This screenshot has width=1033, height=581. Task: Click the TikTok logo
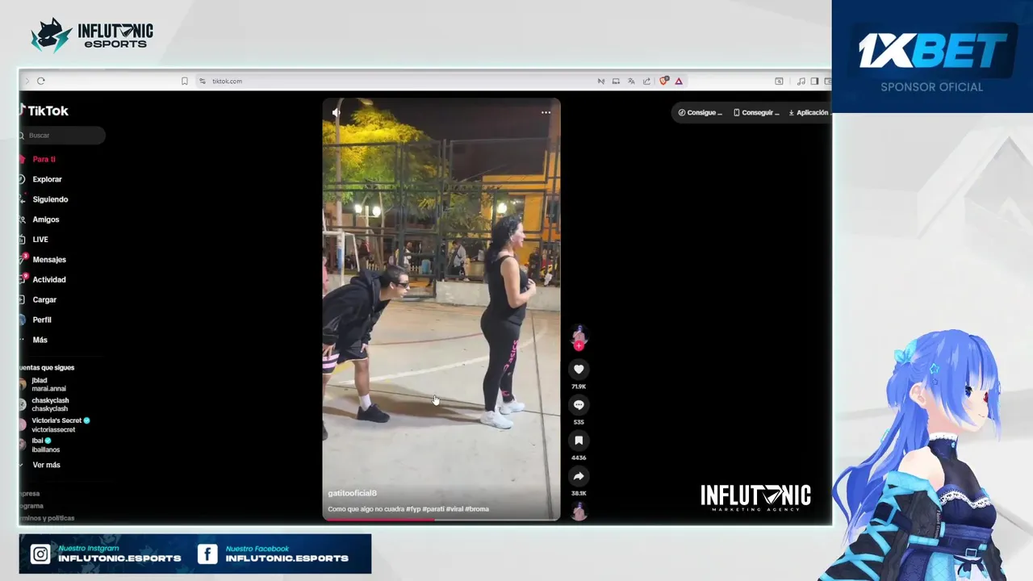pyautogui.click(x=45, y=111)
